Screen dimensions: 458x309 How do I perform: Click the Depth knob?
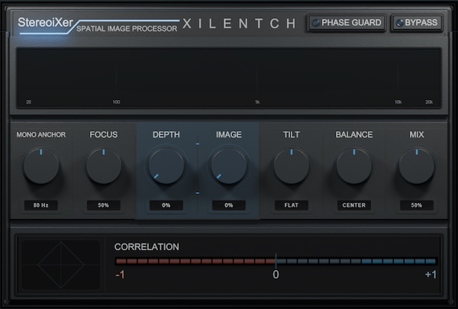click(166, 166)
